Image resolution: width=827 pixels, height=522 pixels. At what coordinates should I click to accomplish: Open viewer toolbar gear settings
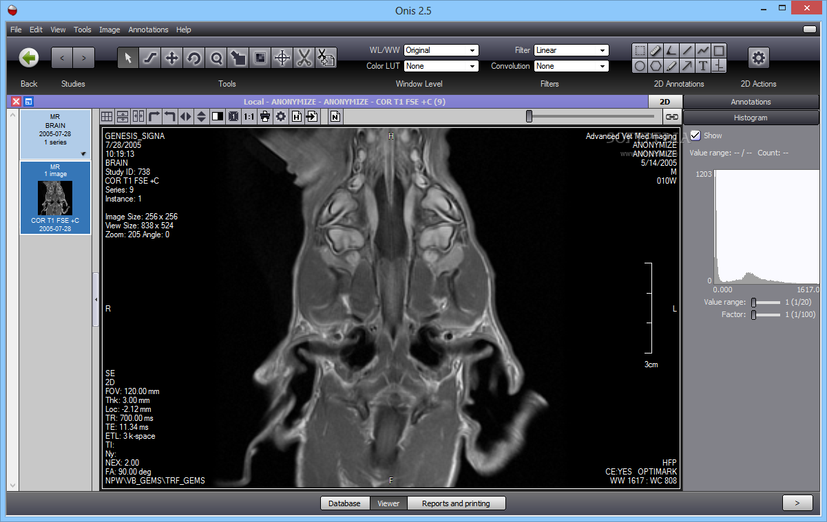(280, 117)
